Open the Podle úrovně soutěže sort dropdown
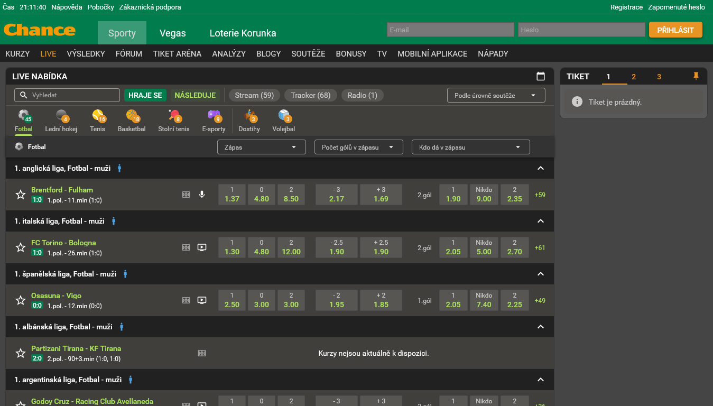 pyautogui.click(x=496, y=95)
